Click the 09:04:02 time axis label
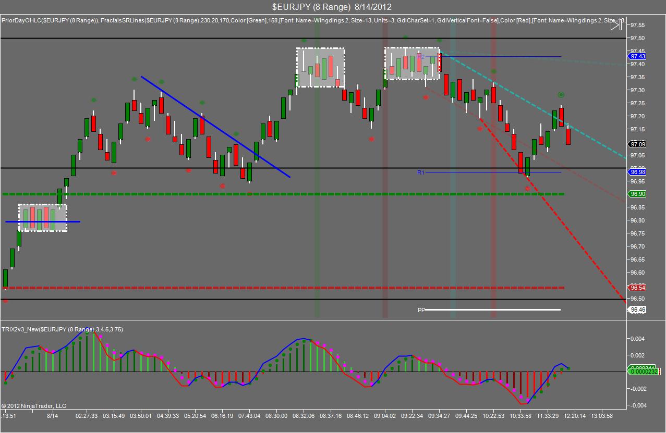This screenshot has height=433, width=666. click(x=385, y=416)
